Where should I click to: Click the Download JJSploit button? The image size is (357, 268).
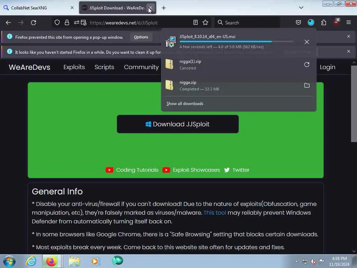point(177,124)
